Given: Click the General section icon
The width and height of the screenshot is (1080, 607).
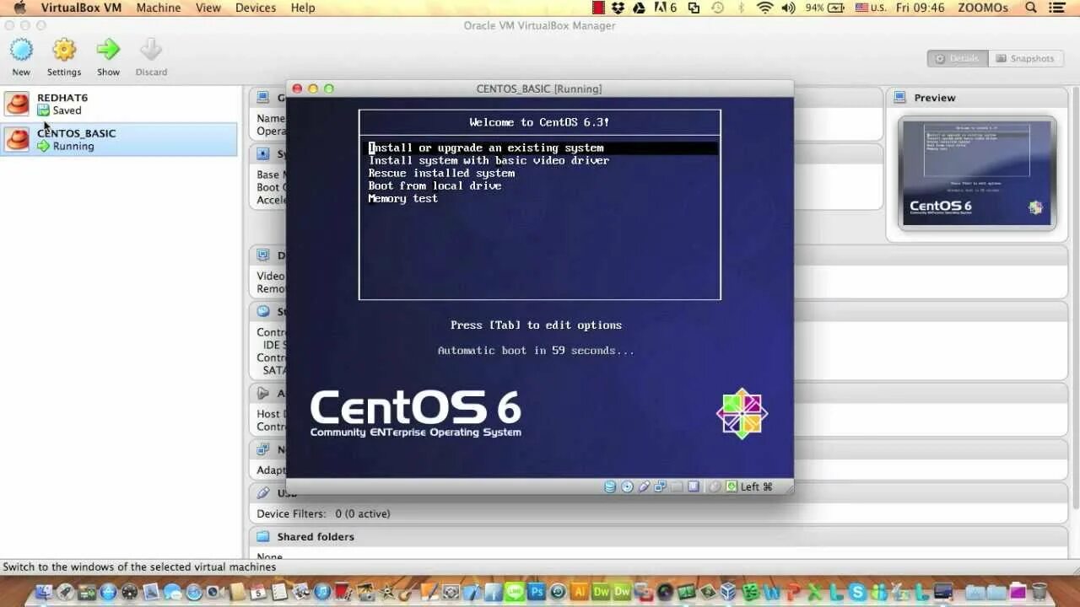Looking at the screenshot, I should click(x=263, y=98).
